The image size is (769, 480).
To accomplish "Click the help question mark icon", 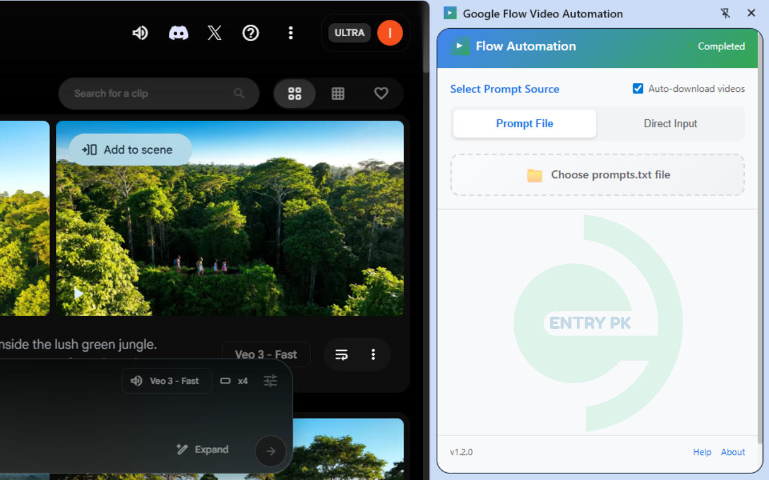I will [251, 33].
